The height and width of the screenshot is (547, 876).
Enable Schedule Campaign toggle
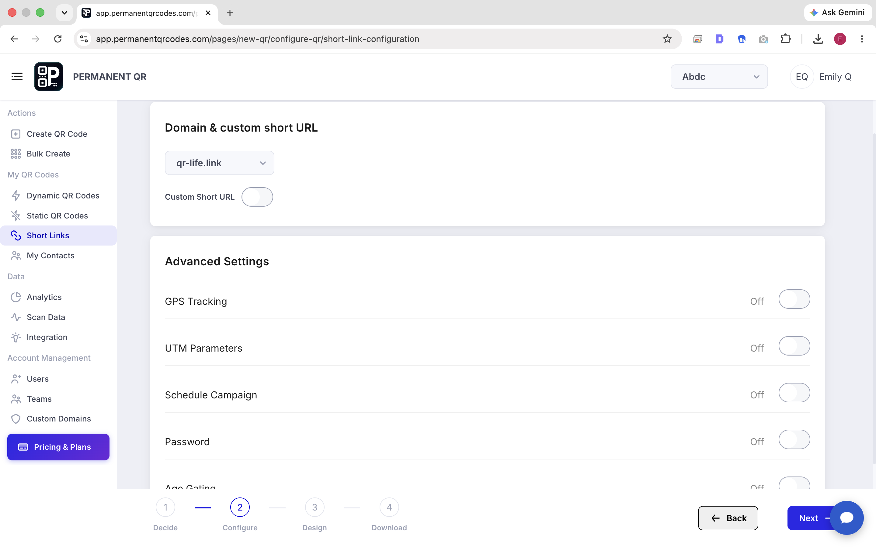tap(794, 393)
